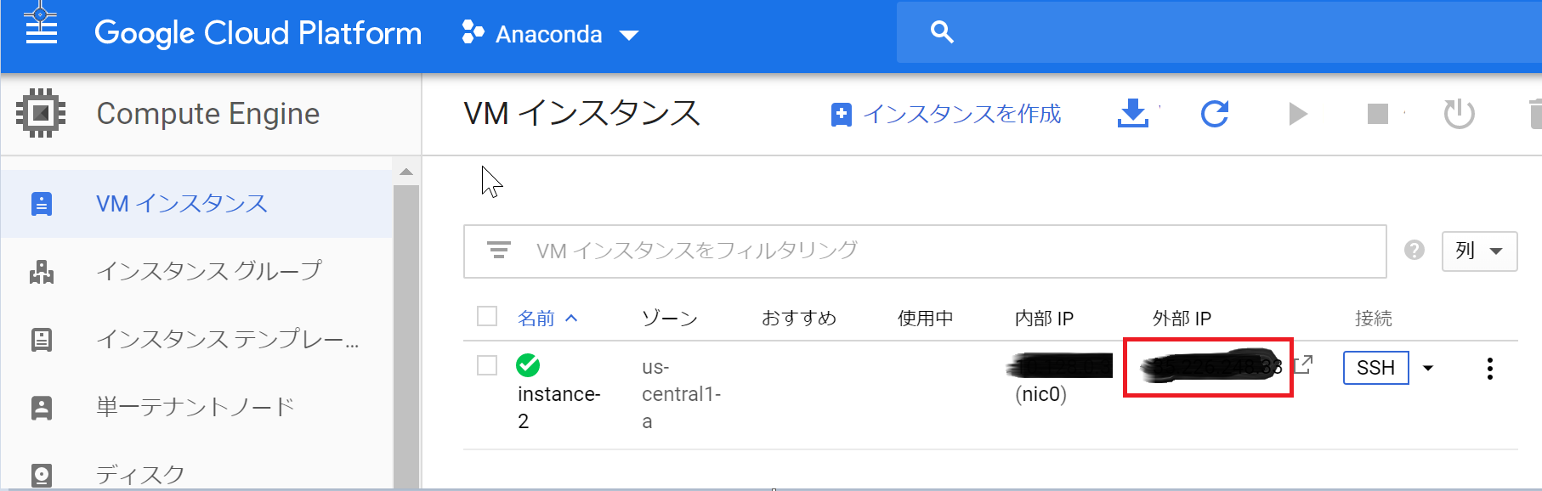This screenshot has width=1542, height=491.
Task: Open the hamburger navigation menu
Action: coord(41,31)
